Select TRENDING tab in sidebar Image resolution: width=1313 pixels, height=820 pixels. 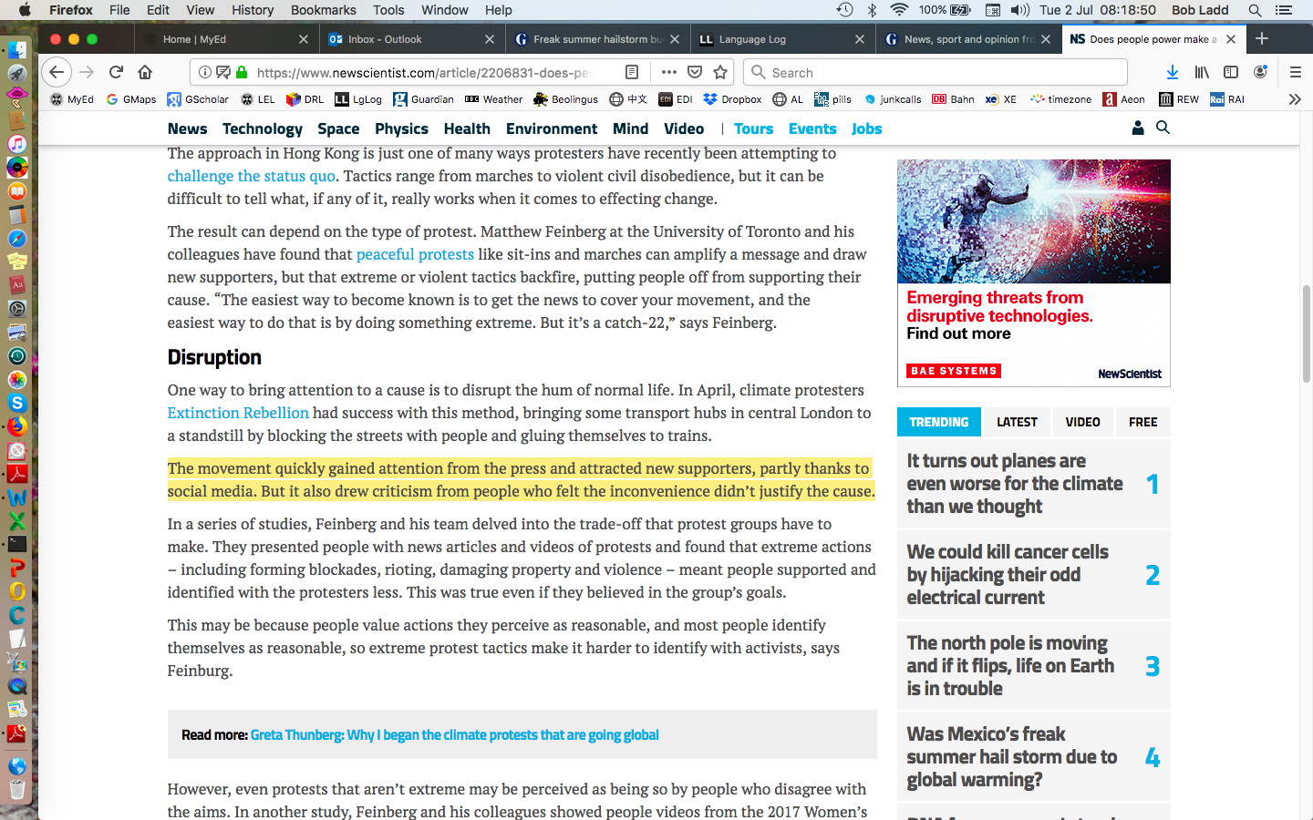[939, 422]
